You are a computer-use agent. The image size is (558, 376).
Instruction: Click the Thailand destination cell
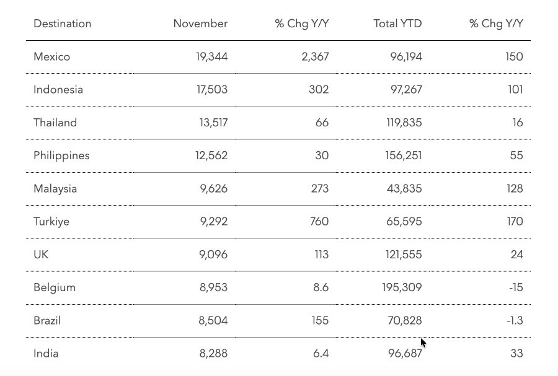[x=55, y=123]
